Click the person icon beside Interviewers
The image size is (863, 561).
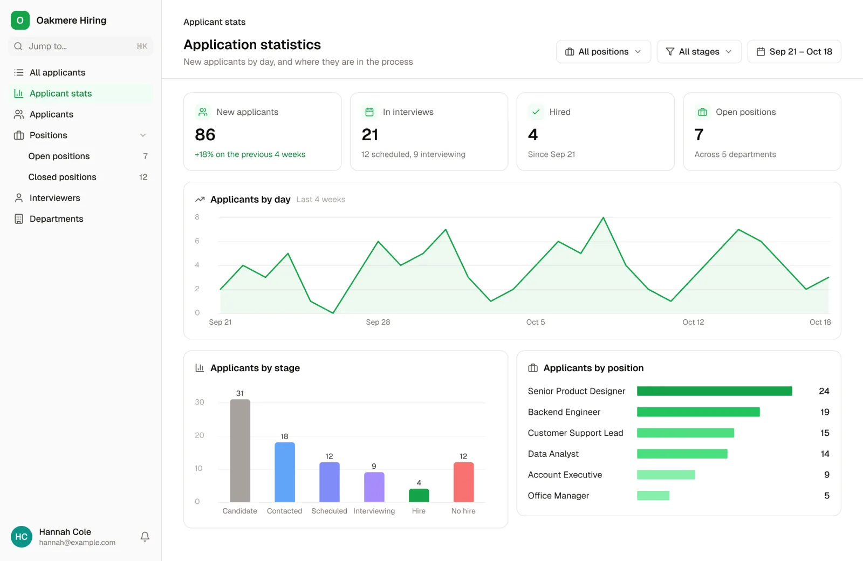point(19,198)
